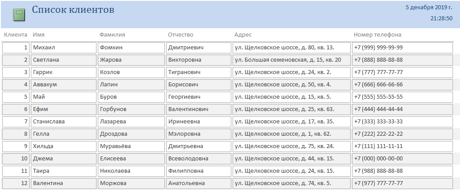The image size is (460, 193).
Task: Select phone field +7 (977) 777-77-77
Action: [x=403, y=183]
